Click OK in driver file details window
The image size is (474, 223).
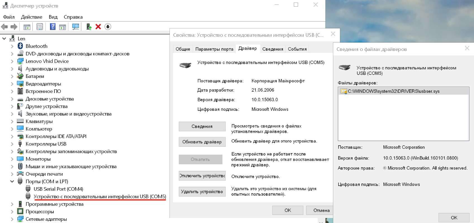(454, 217)
